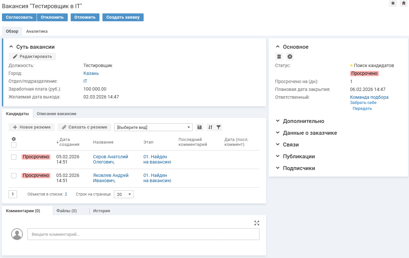Click the Забрать себе link
The width and height of the screenshot is (409, 258).
(363, 103)
